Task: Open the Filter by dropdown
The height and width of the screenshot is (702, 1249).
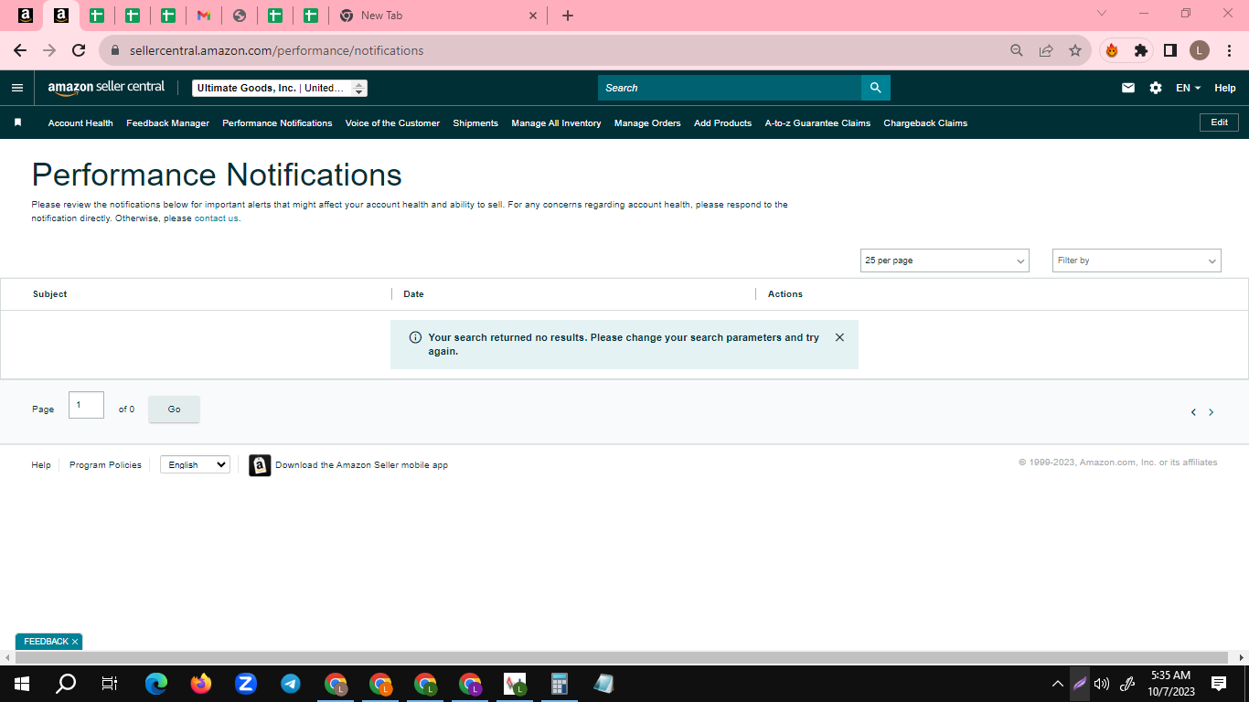Action: coord(1137,261)
